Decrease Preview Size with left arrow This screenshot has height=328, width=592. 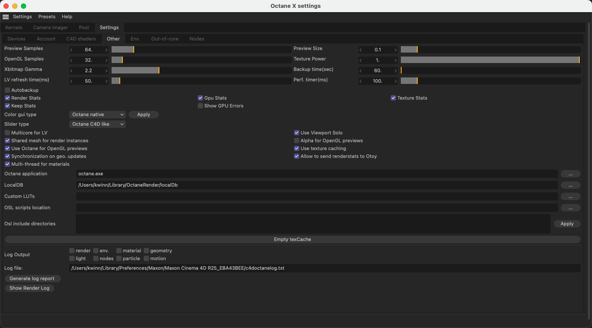tap(361, 50)
